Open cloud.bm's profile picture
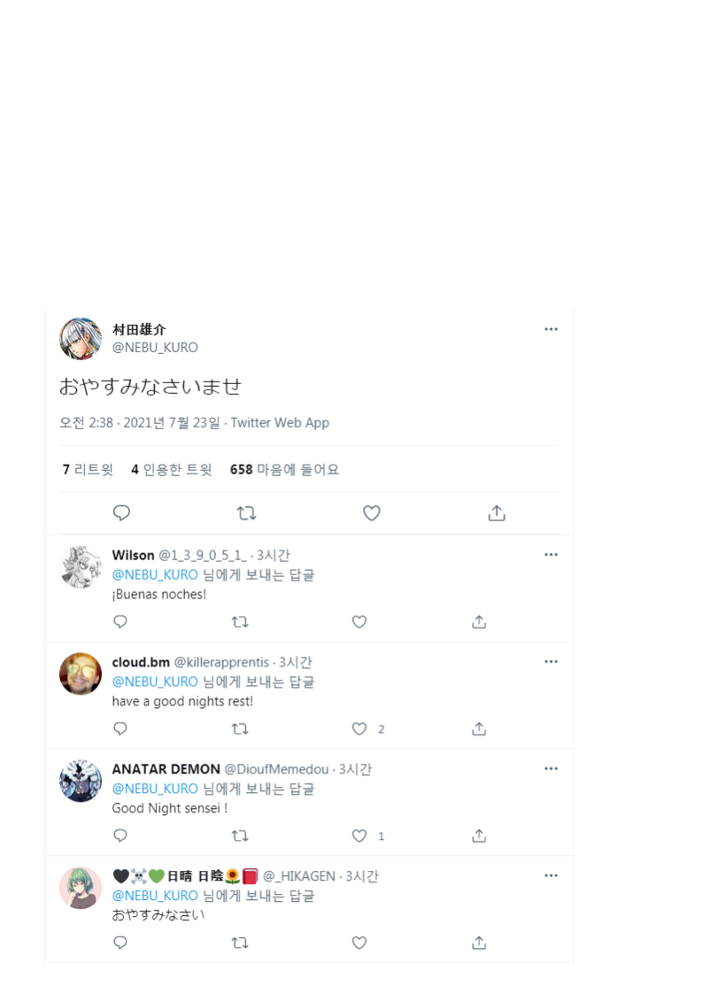The height and width of the screenshot is (993, 702). [81, 674]
